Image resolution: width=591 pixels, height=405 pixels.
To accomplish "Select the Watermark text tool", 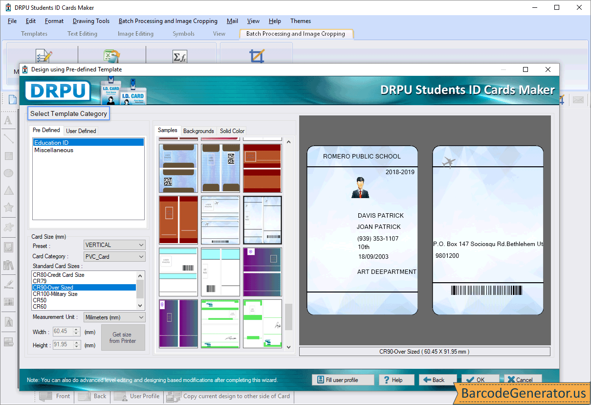I will pos(8,322).
